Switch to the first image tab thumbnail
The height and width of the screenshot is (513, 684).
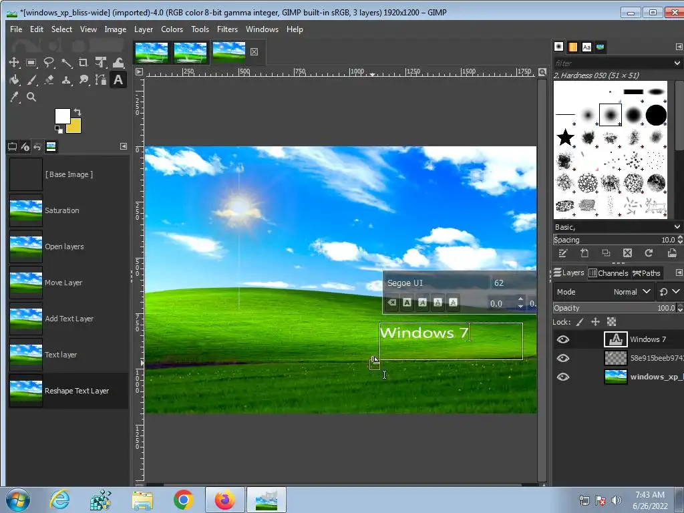click(x=152, y=52)
